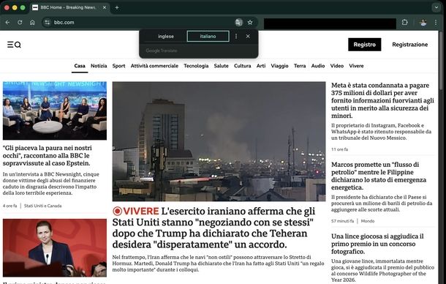Open Meta $375 million fine headline
446x284 pixels.
click(382, 100)
